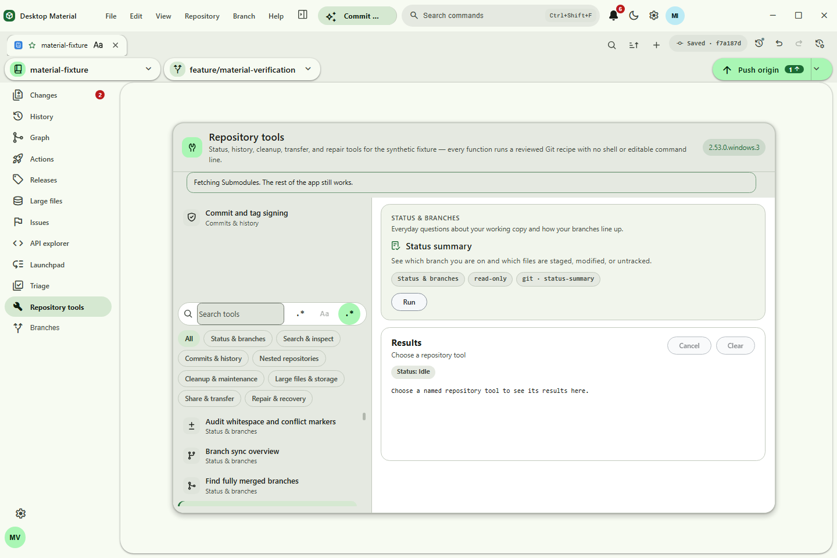Open Large files section
Screen dimensions: 837x558
click(58, 201)
